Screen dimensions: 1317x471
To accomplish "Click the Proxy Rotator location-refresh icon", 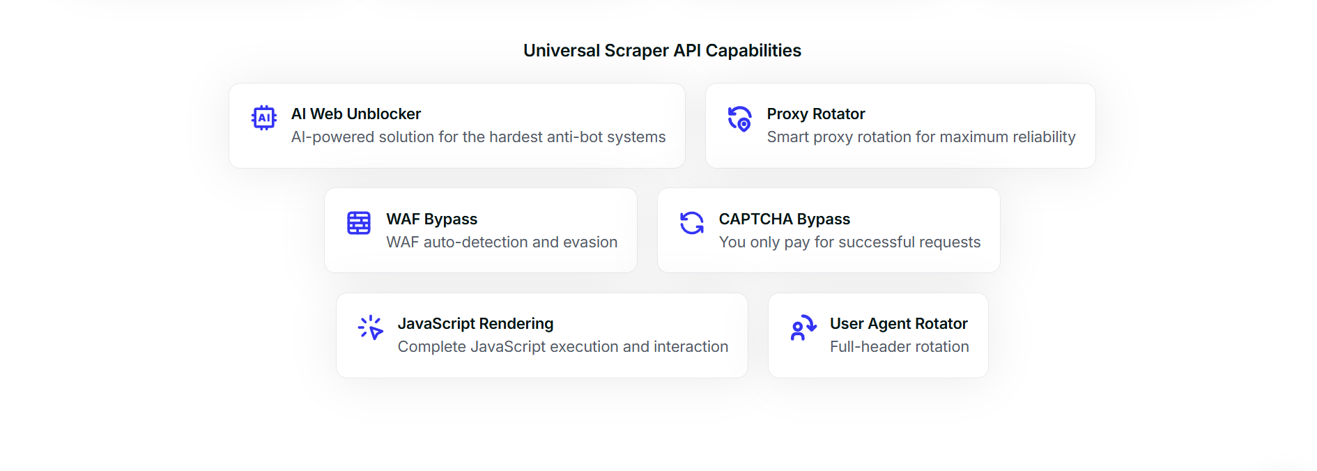I will [x=740, y=118].
